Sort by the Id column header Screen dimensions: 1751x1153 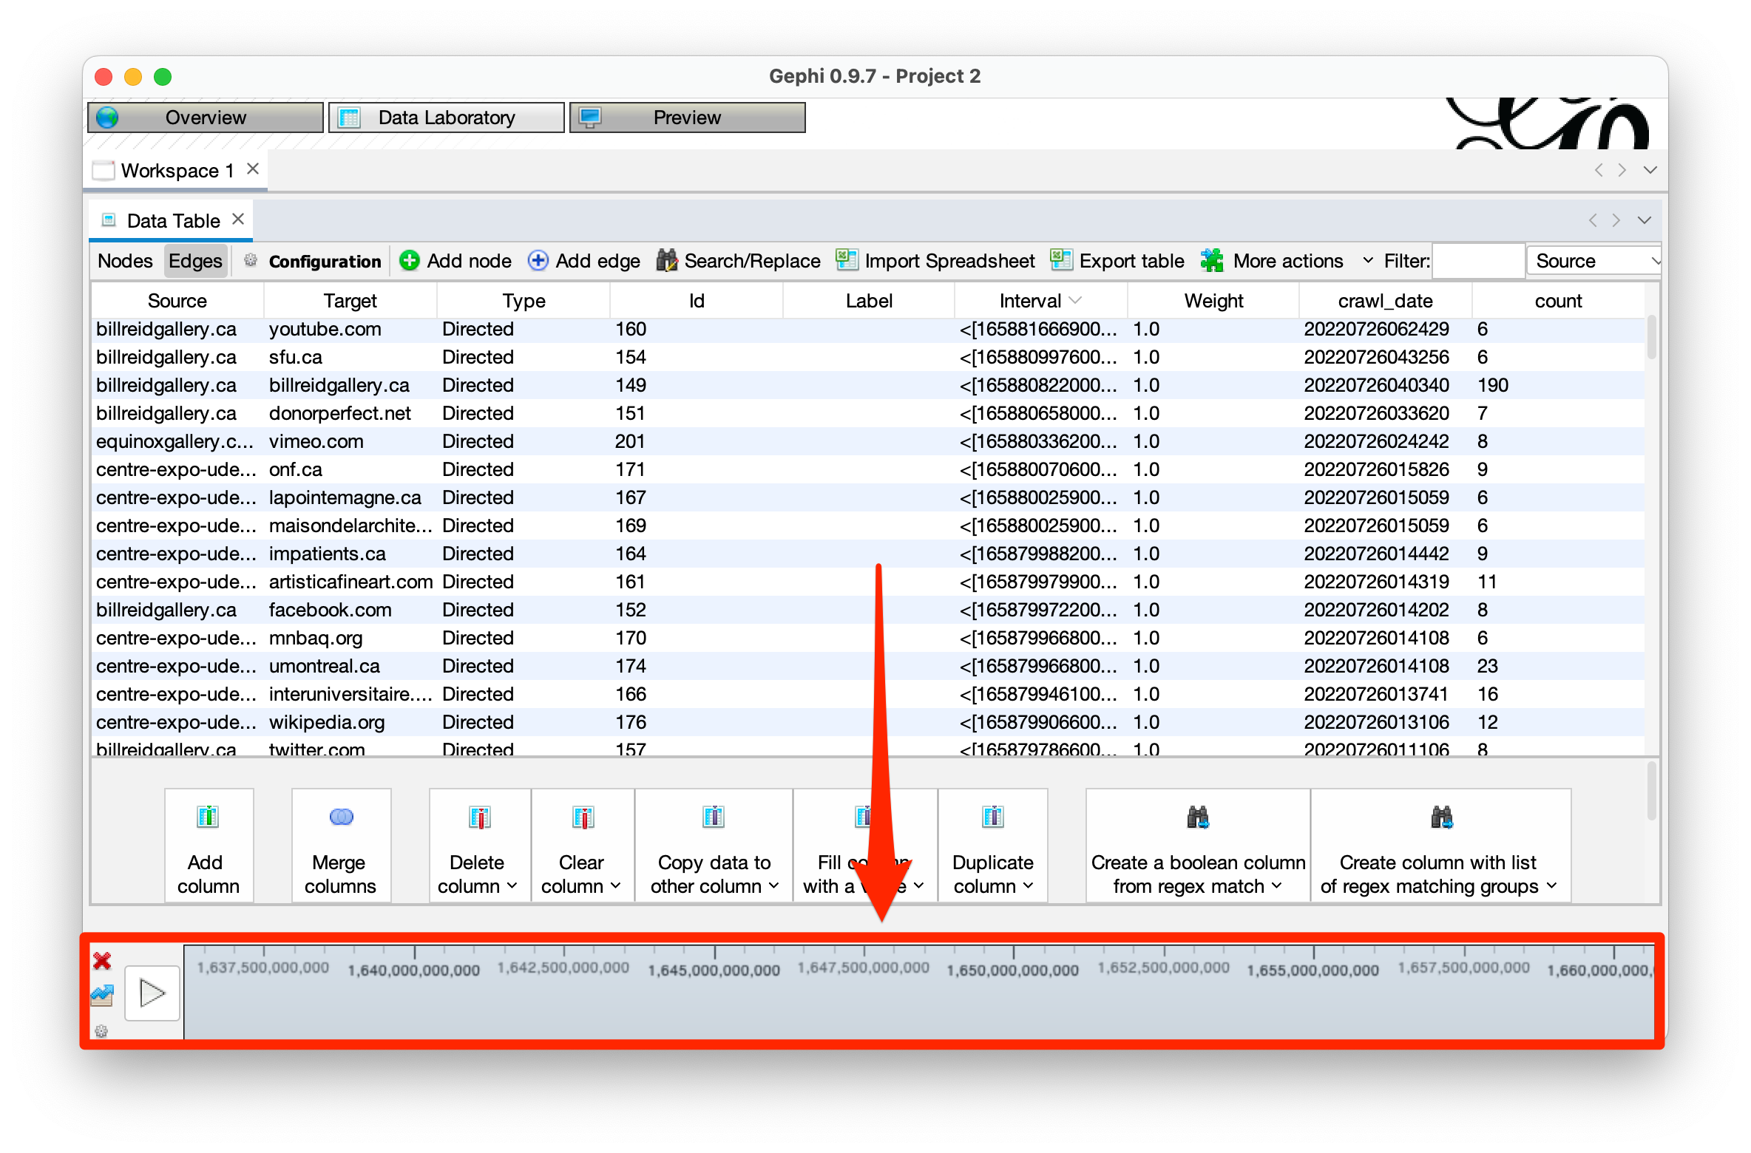[697, 301]
